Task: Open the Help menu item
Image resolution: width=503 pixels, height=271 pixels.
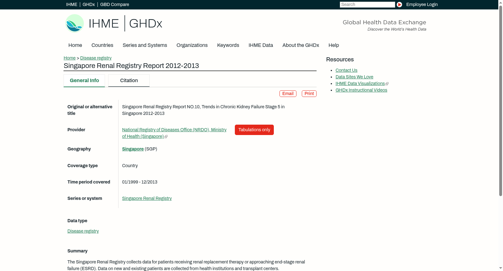Action: tap(334, 45)
